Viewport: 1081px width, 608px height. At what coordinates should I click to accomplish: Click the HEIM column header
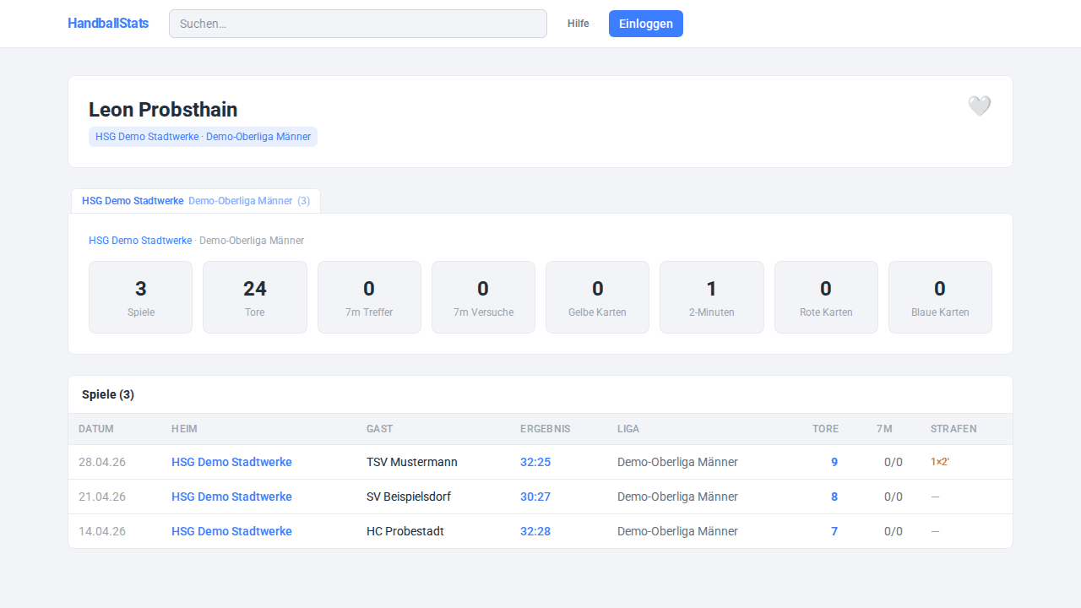tap(184, 429)
